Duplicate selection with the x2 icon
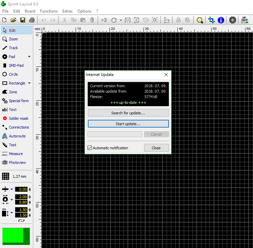253x248 pixels. pos(104,20)
